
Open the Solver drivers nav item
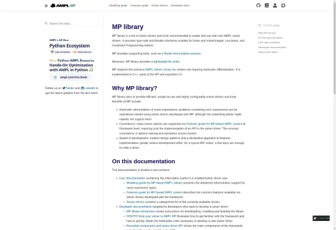point(160,5)
